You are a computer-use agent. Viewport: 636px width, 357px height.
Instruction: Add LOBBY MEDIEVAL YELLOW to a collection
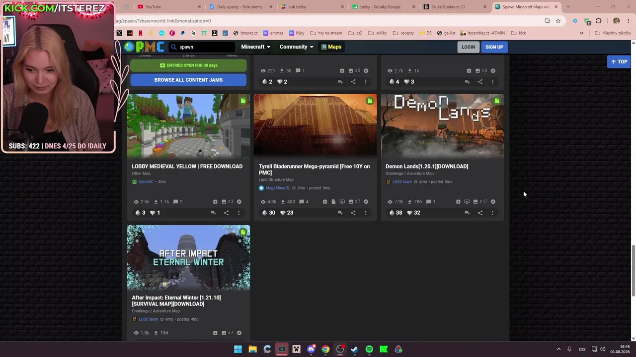pos(213,213)
